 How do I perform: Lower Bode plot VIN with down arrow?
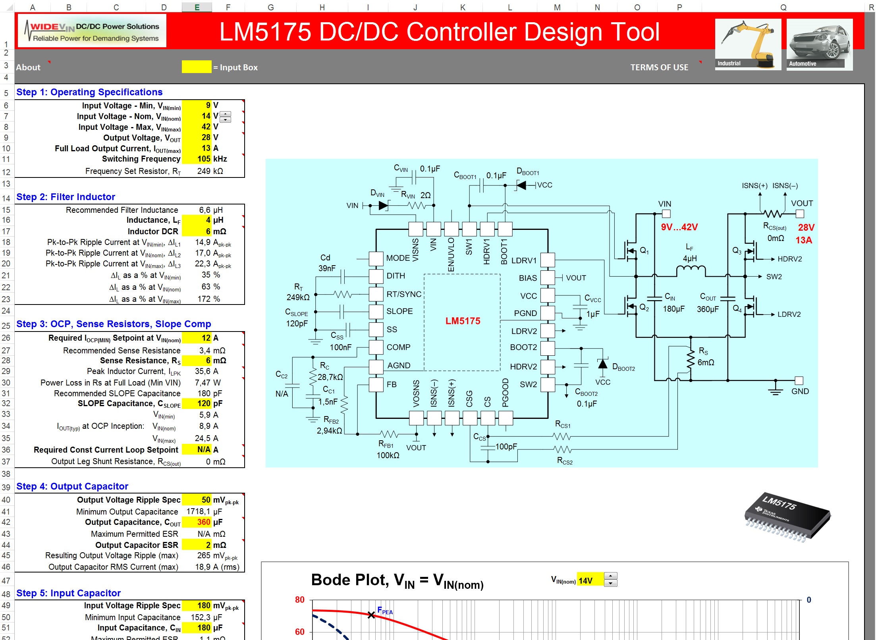(610, 583)
